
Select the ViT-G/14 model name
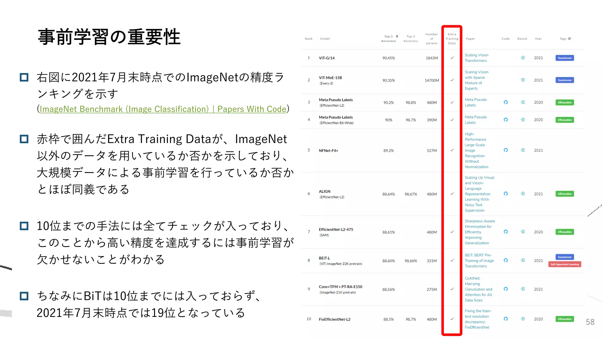click(x=327, y=58)
